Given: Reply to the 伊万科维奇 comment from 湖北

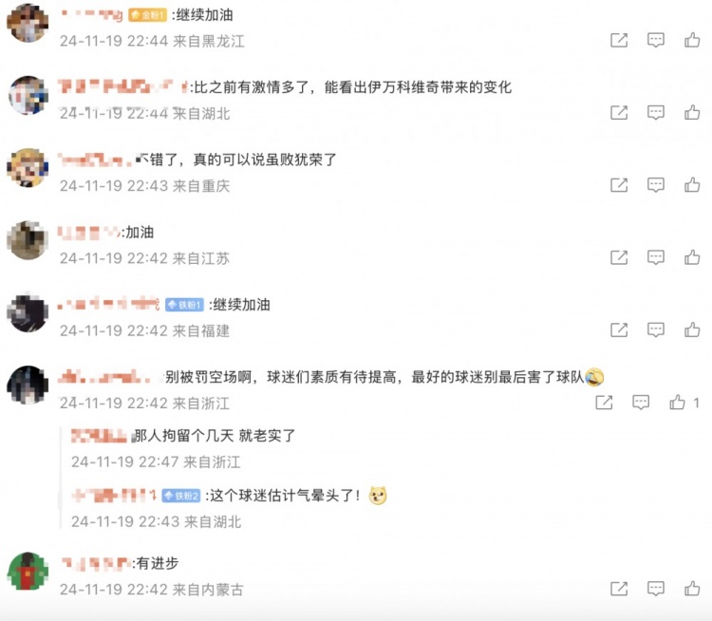Looking at the screenshot, I should (656, 112).
